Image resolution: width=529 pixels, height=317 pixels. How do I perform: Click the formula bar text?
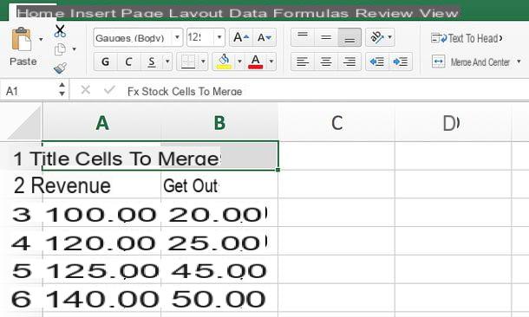click(x=192, y=92)
